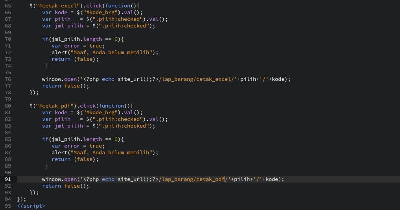The image size is (400, 210).
Task: Click the closing </script> tag
Action: 31,206
